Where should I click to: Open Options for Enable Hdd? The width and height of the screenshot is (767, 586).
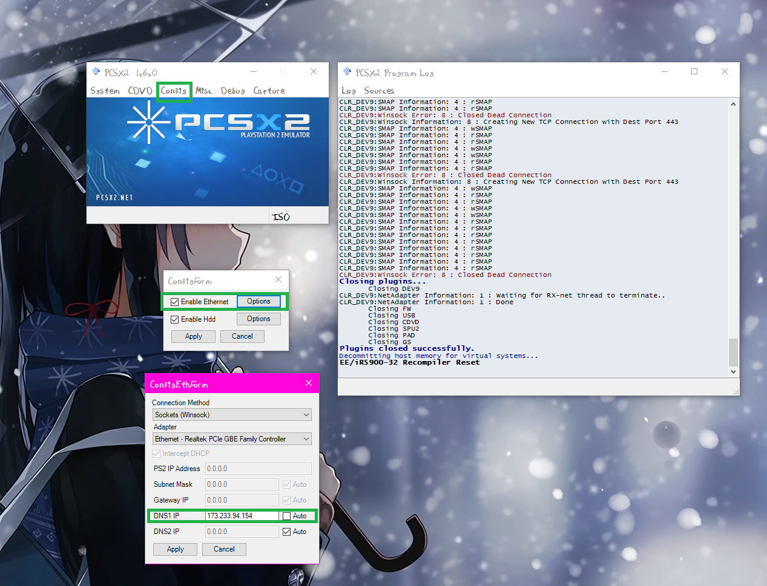pos(258,319)
